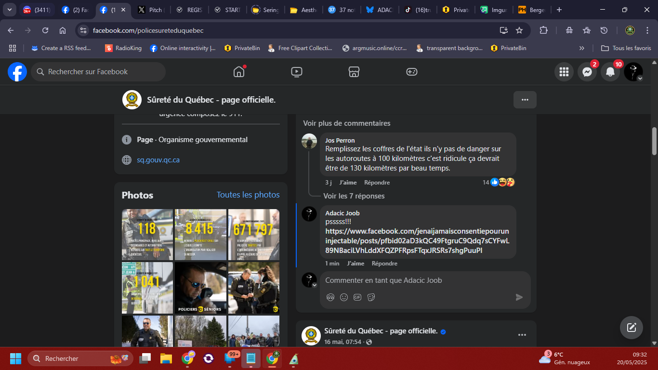Open Messenger chats icon
The width and height of the screenshot is (658, 370).
(x=587, y=72)
